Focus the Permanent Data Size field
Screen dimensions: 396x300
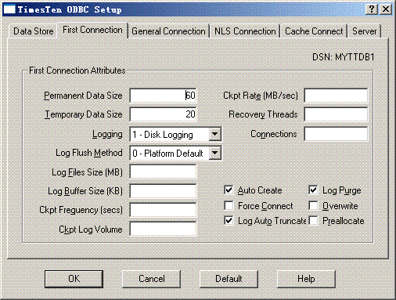(x=163, y=96)
